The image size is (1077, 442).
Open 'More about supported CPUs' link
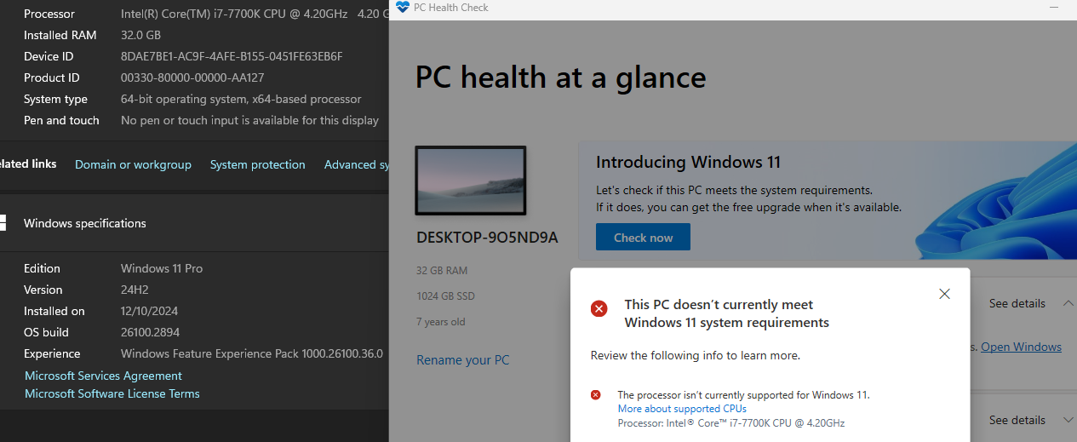click(x=682, y=409)
